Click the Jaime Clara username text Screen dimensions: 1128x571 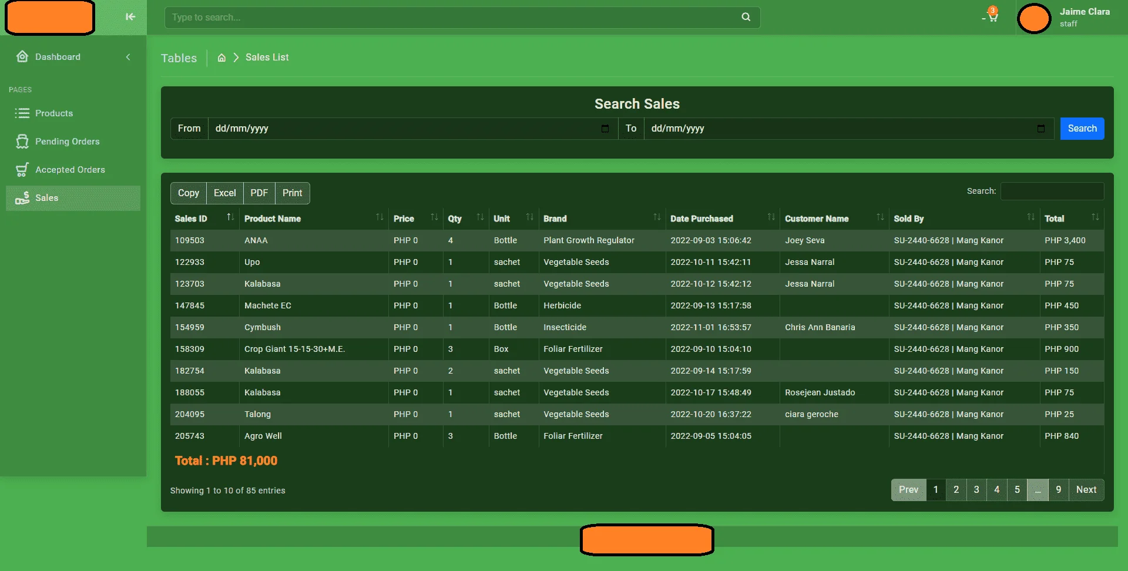pos(1085,12)
